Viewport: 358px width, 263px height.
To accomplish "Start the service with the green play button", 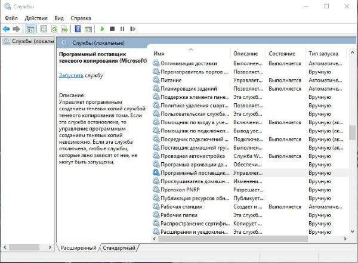I will click(102, 29).
